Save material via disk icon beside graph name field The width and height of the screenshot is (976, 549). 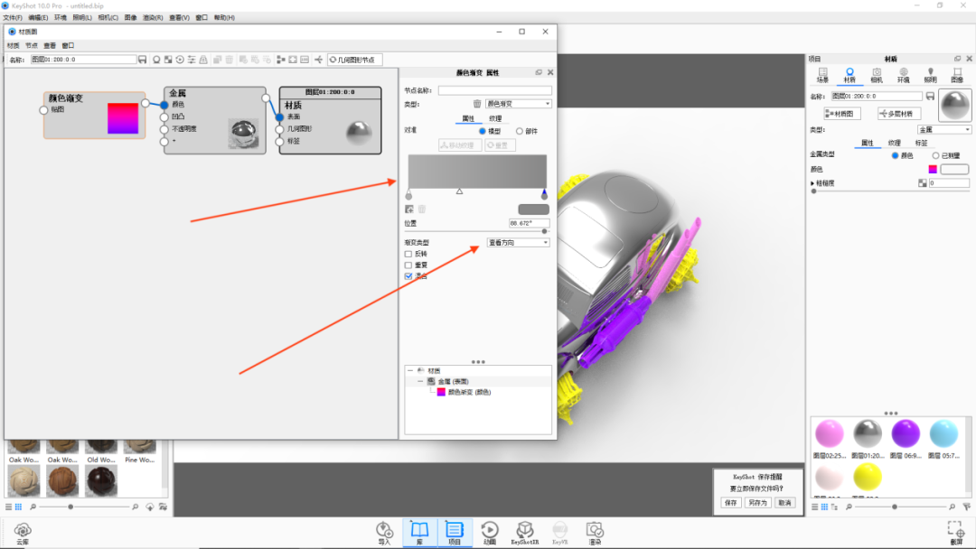coord(143,60)
